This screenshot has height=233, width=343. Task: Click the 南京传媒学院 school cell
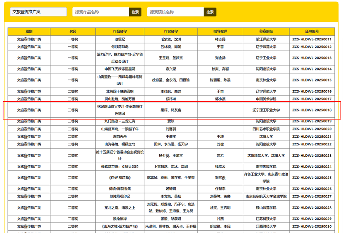coord(266,167)
